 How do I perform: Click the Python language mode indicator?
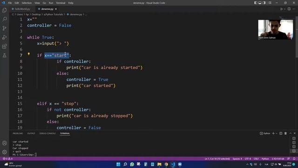[265, 159]
